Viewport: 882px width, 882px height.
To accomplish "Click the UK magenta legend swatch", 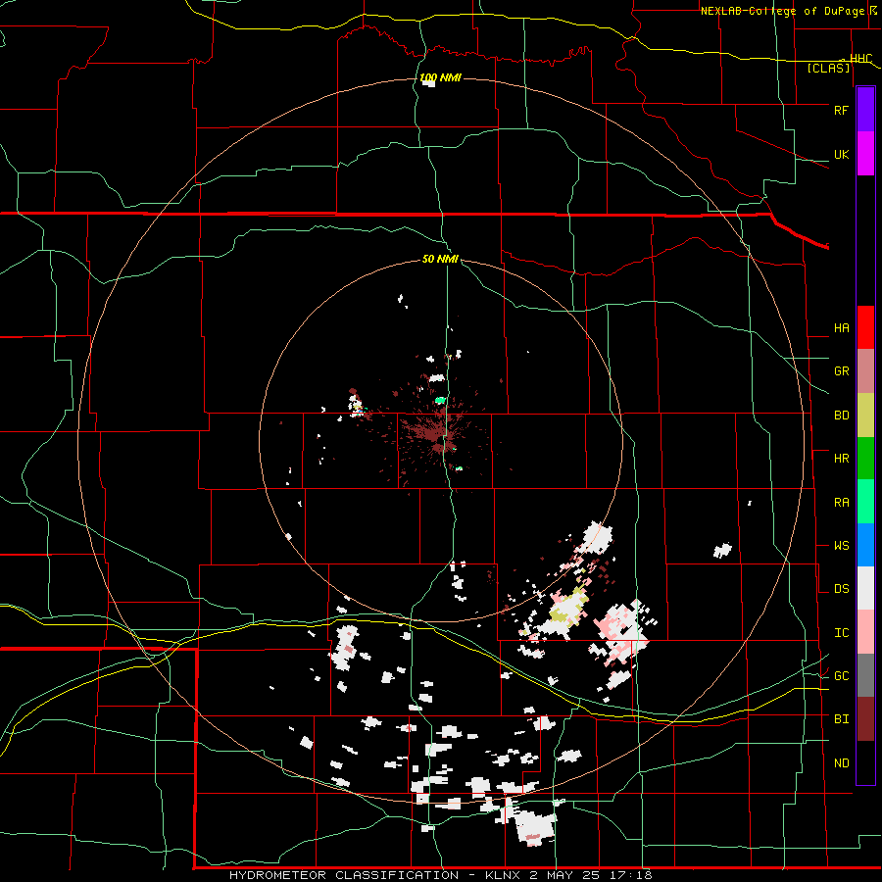I will coord(865,154).
